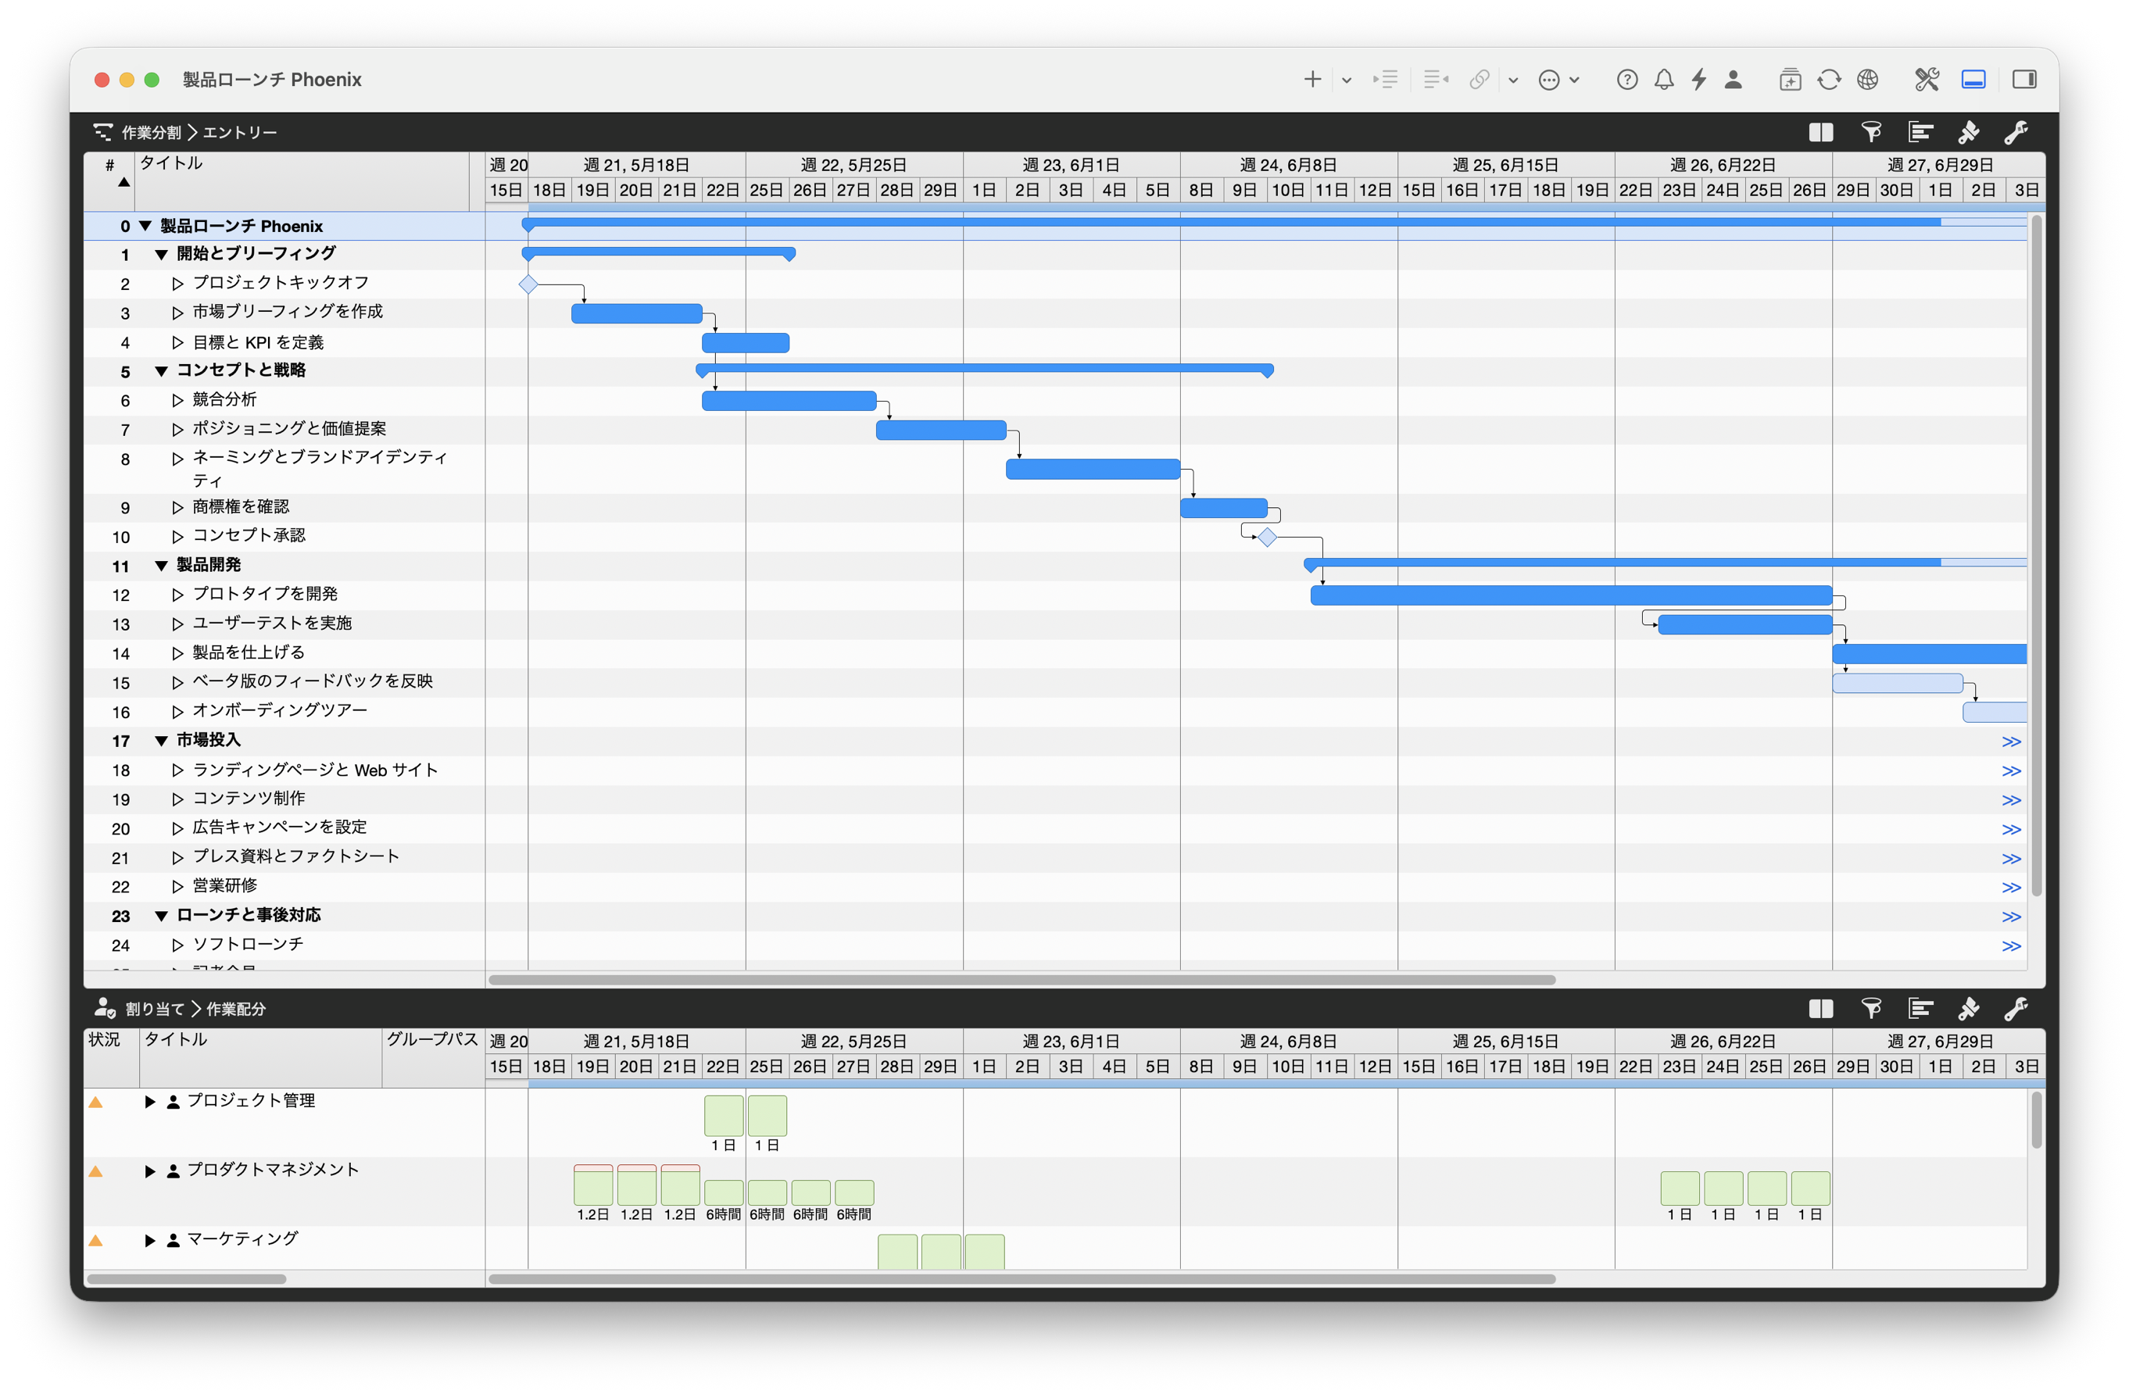This screenshot has height=1394, width=2129.
Task: Open the library icon with sparkle
Action: click(x=1789, y=80)
